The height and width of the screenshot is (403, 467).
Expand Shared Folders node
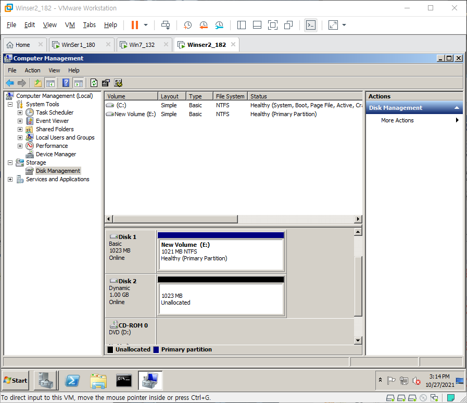(20, 129)
